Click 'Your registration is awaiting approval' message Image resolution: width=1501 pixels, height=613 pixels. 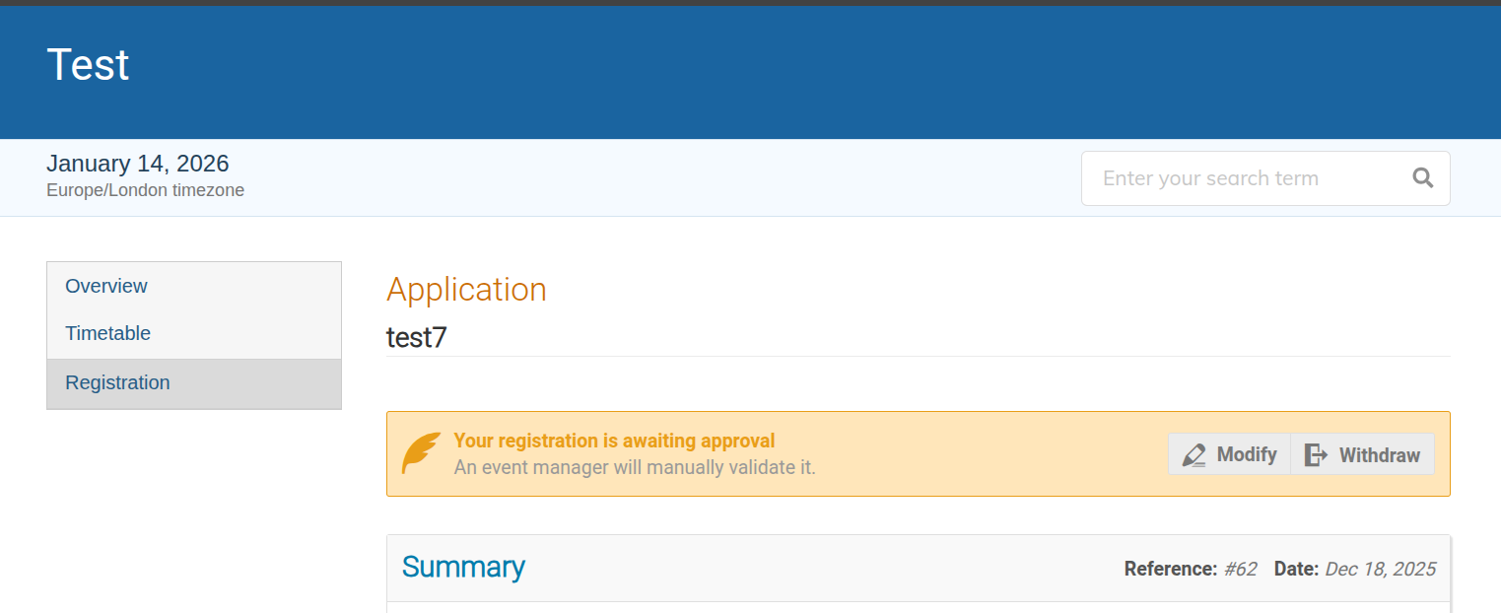click(x=614, y=441)
